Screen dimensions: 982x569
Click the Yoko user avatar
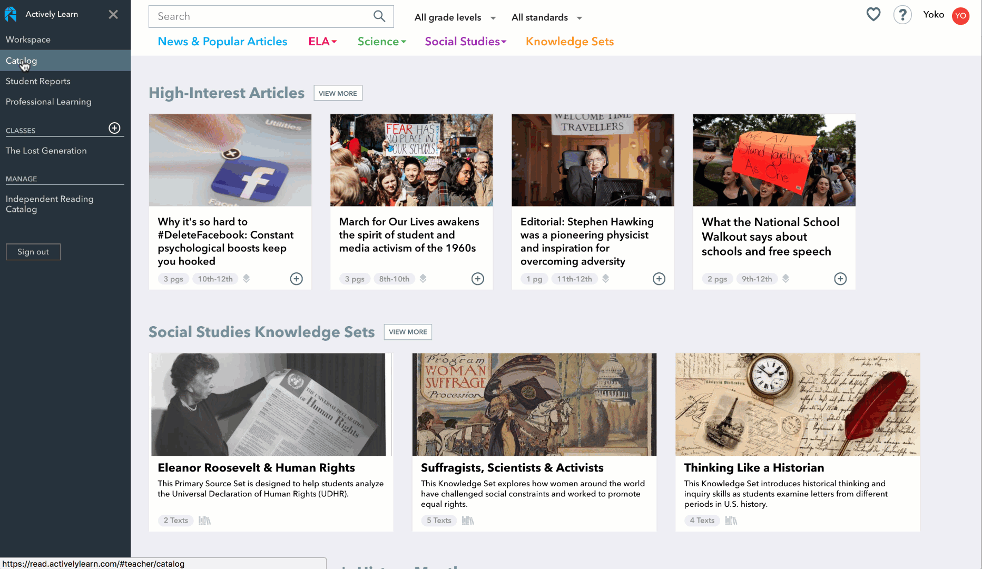point(960,16)
